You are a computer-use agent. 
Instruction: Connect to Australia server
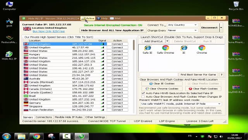[117, 79]
